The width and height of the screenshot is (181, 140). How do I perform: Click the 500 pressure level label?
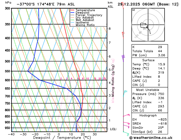[8, 61]
